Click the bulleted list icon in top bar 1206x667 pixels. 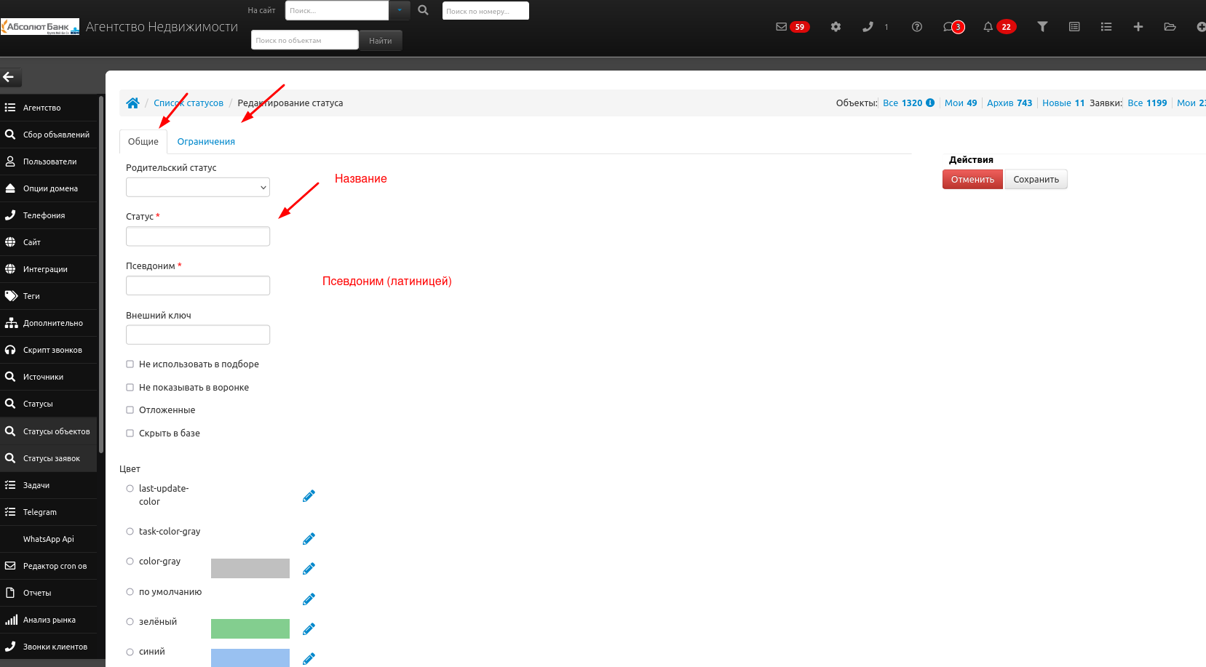pyautogui.click(x=1106, y=27)
